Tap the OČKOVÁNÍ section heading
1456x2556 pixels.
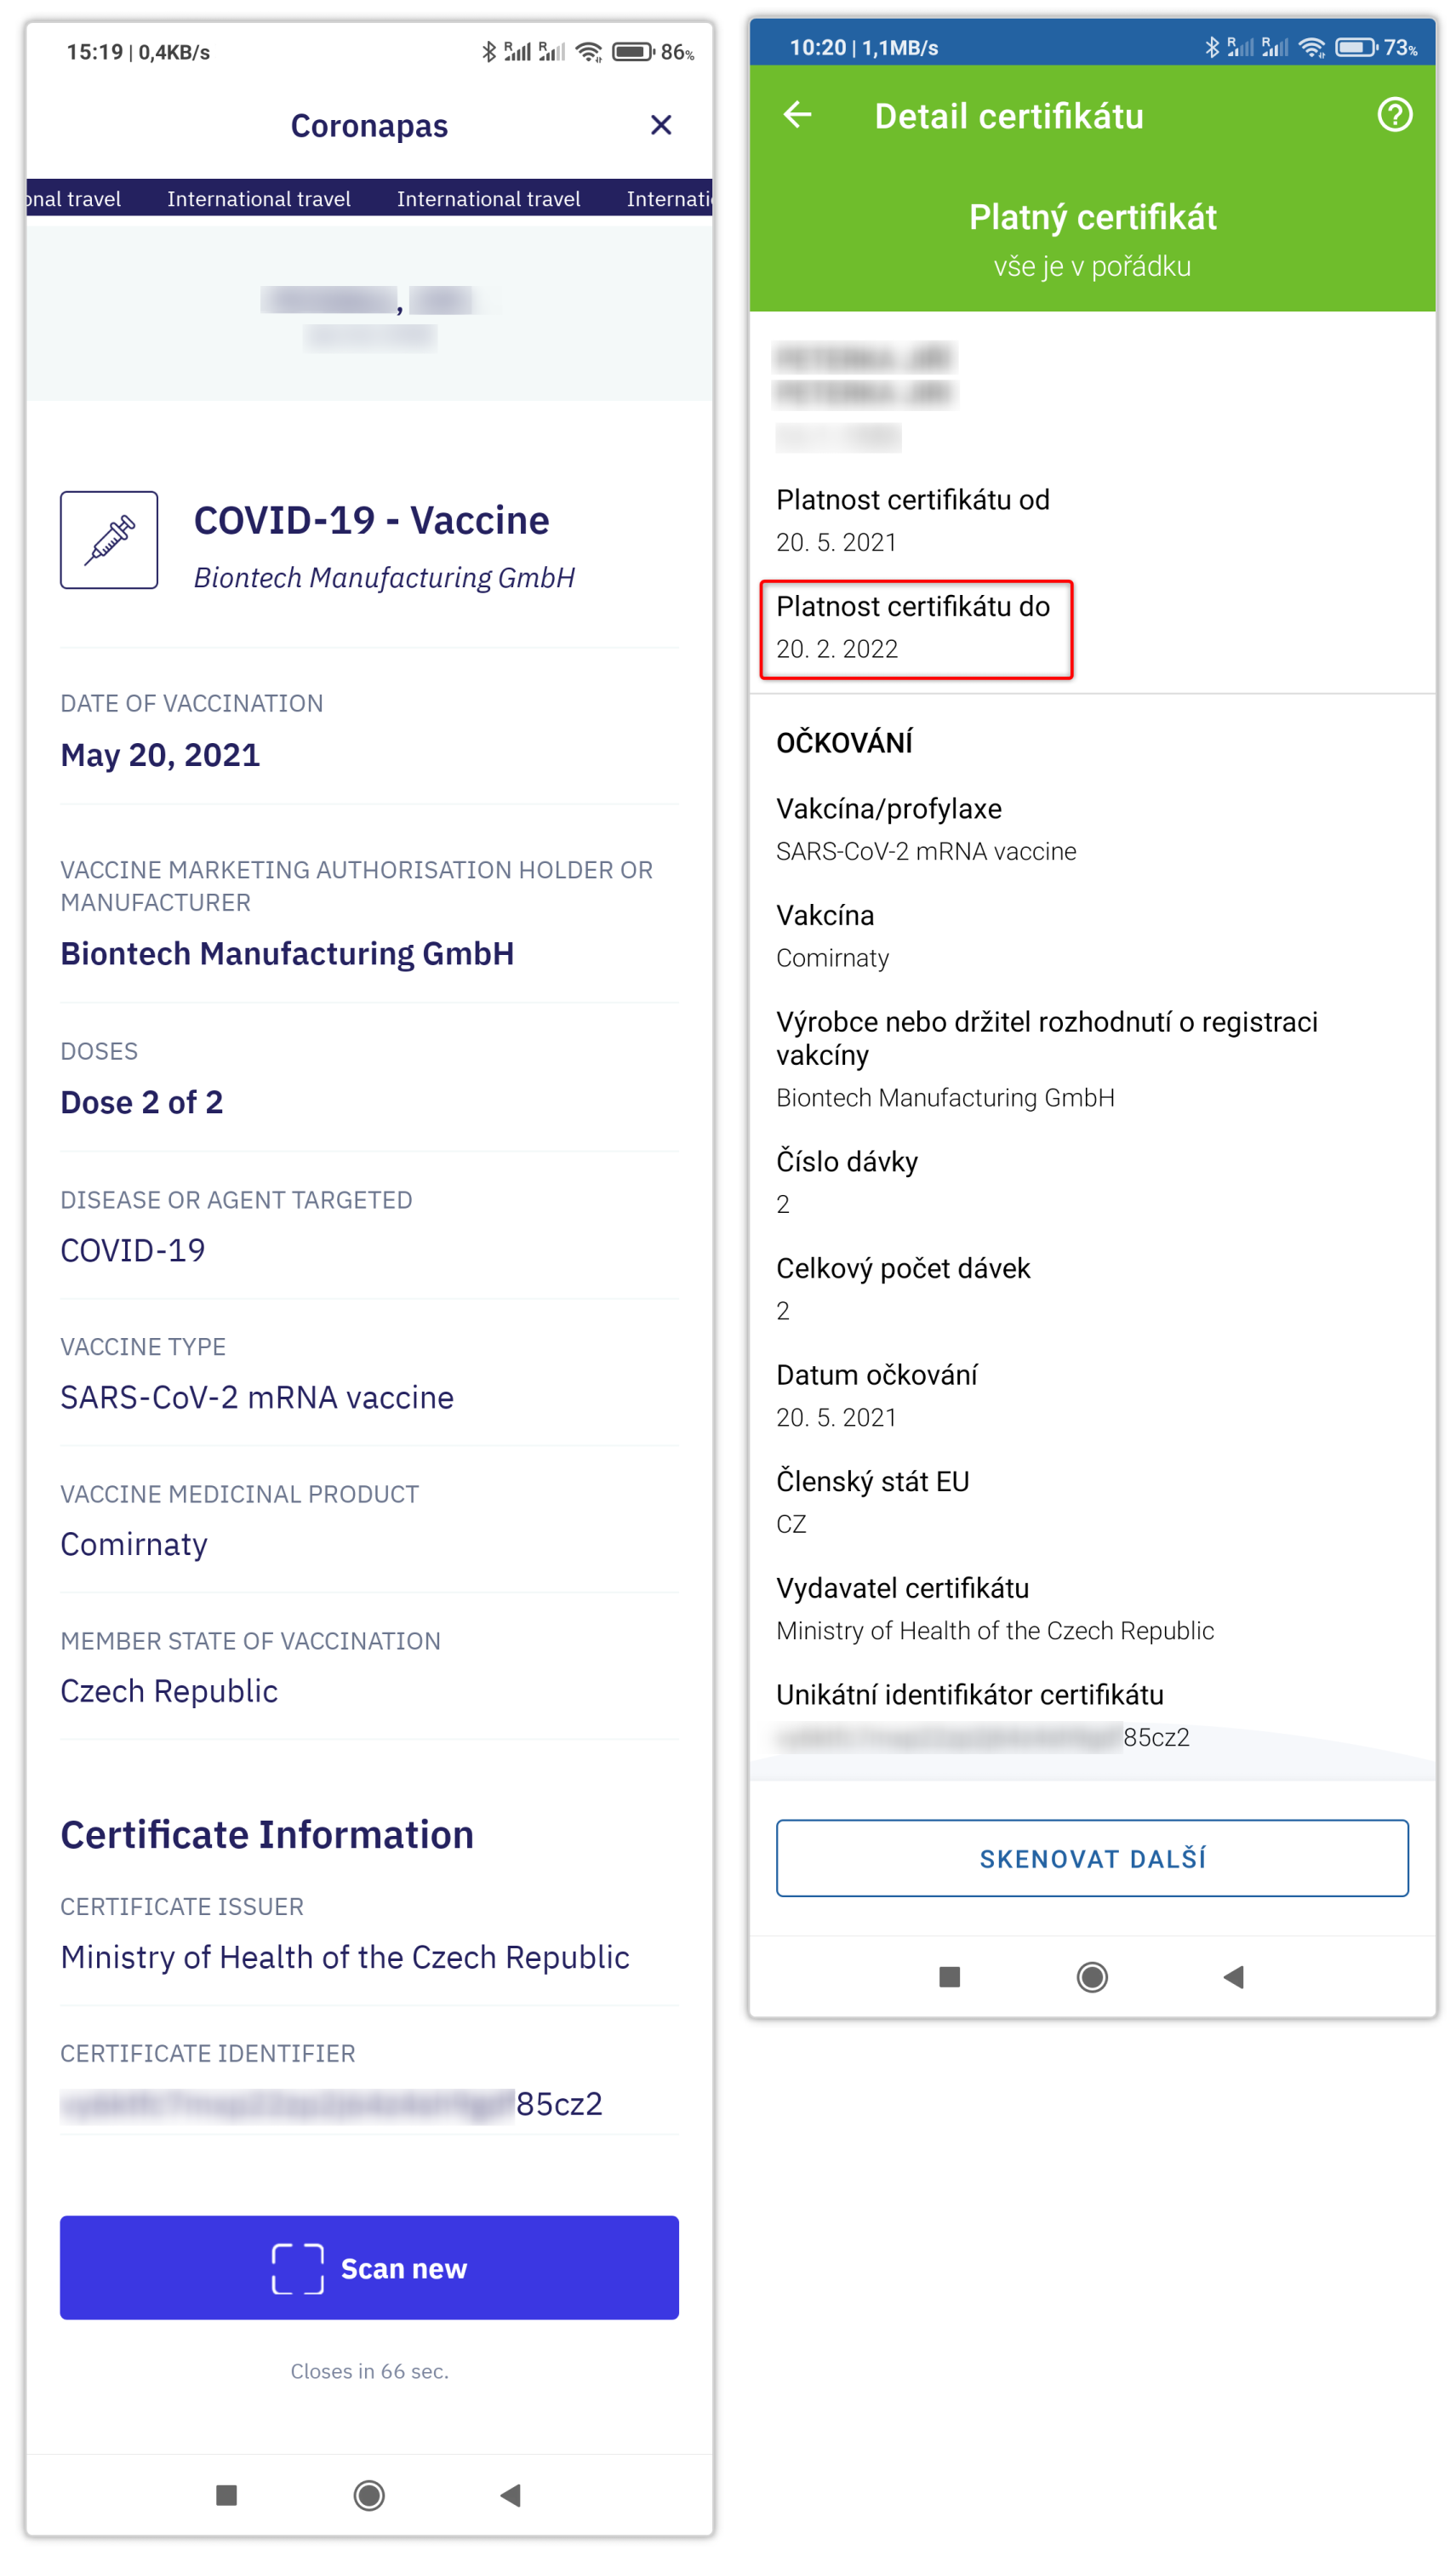(844, 742)
